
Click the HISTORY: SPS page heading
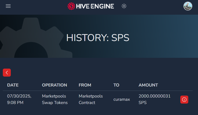pyautogui.click(x=98, y=38)
